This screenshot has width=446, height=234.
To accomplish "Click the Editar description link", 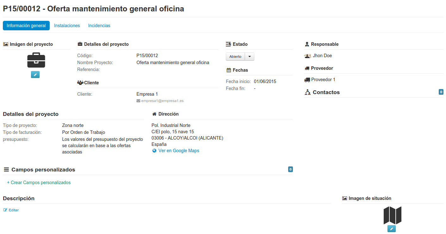I will tap(14, 210).
